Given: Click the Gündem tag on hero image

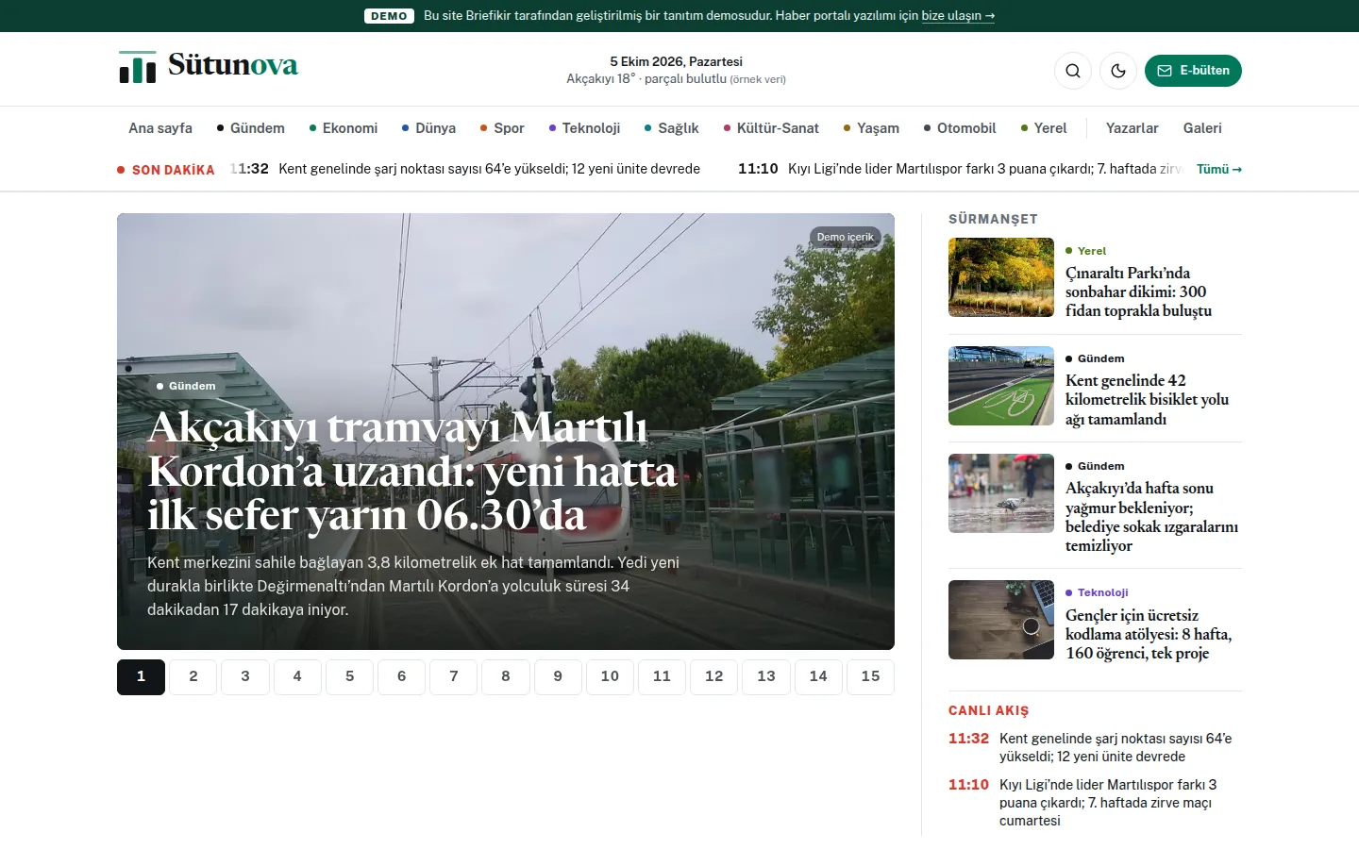Looking at the screenshot, I should click(x=186, y=386).
